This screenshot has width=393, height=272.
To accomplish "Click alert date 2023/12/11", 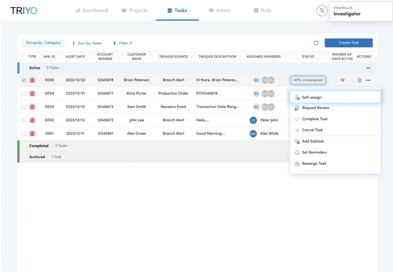I will pyautogui.click(x=75, y=134).
